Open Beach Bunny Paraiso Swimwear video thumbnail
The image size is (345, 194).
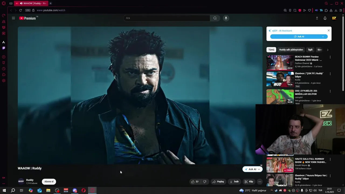pyautogui.click(x=280, y=63)
